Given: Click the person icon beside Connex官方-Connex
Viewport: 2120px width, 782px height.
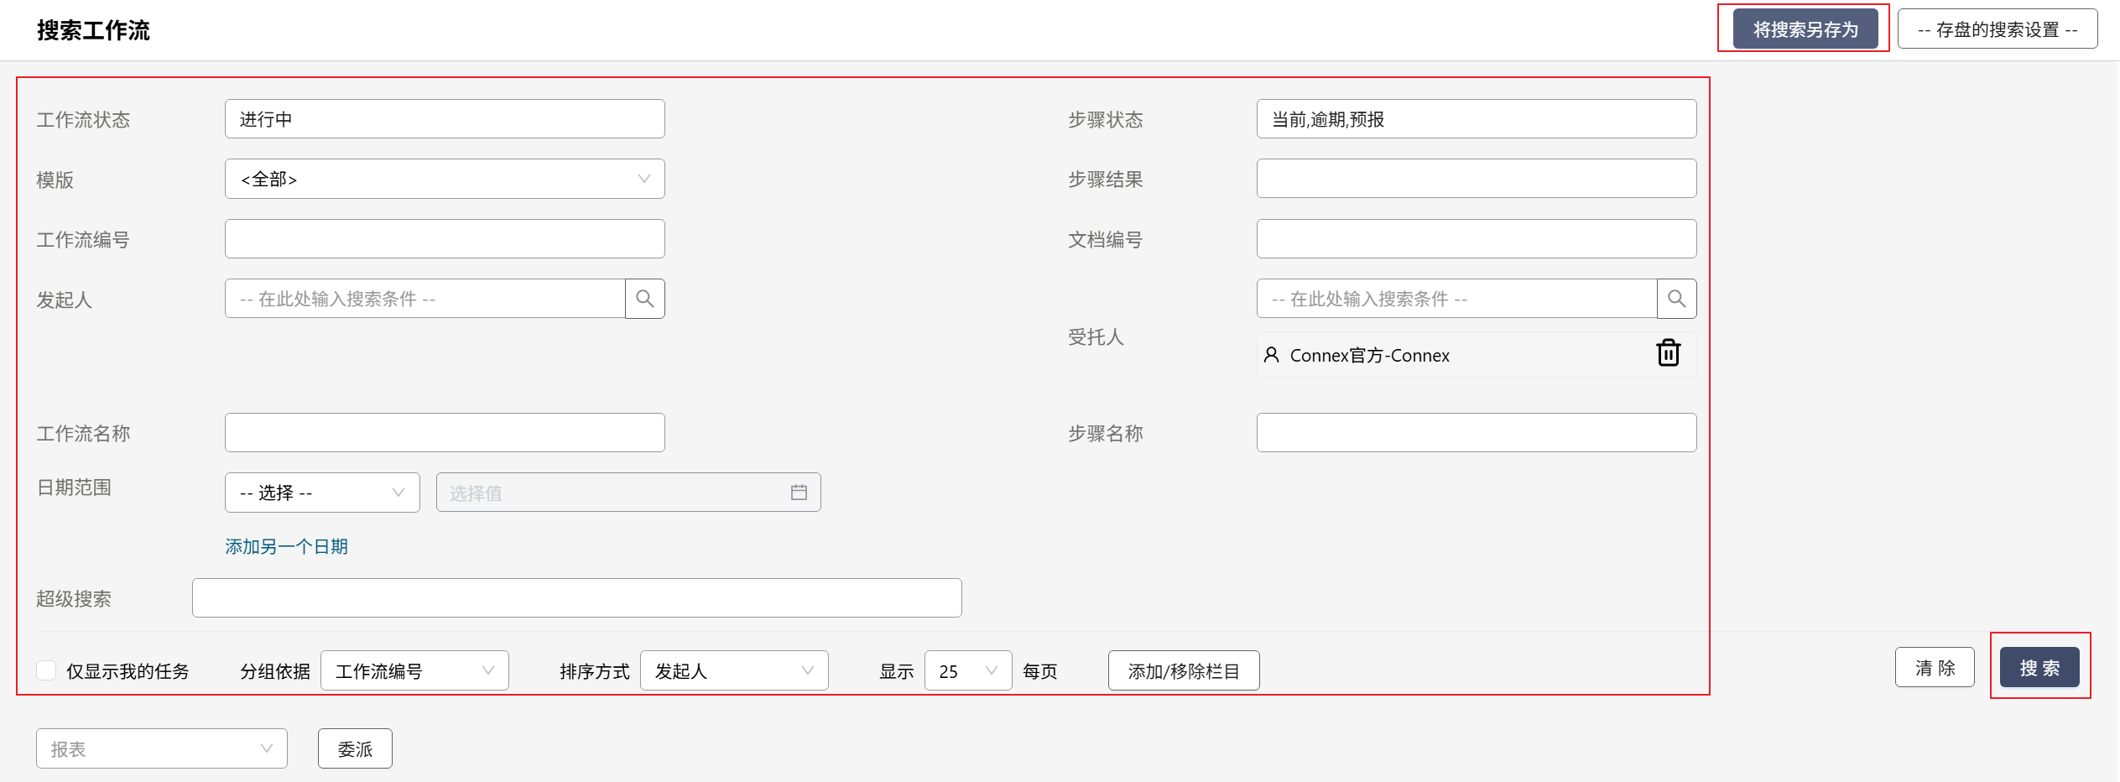Looking at the screenshot, I should (1271, 355).
